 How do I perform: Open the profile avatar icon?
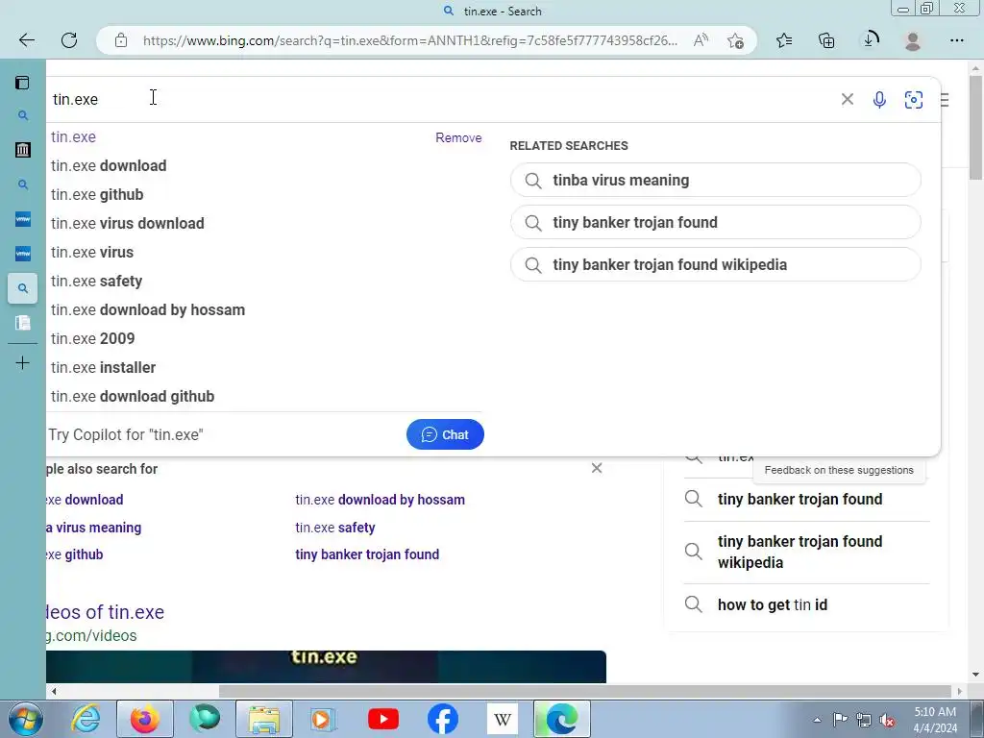[x=913, y=40]
